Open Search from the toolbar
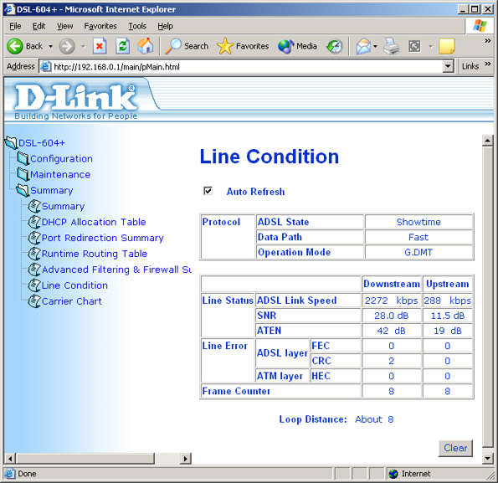This screenshot has height=483, width=498. [x=187, y=46]
